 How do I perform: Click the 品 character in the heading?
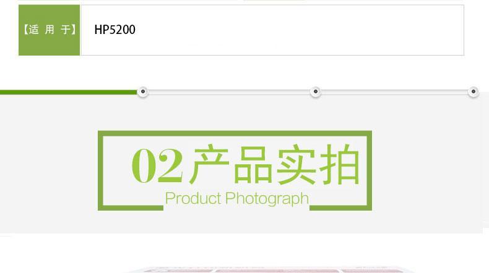[253, 164]
